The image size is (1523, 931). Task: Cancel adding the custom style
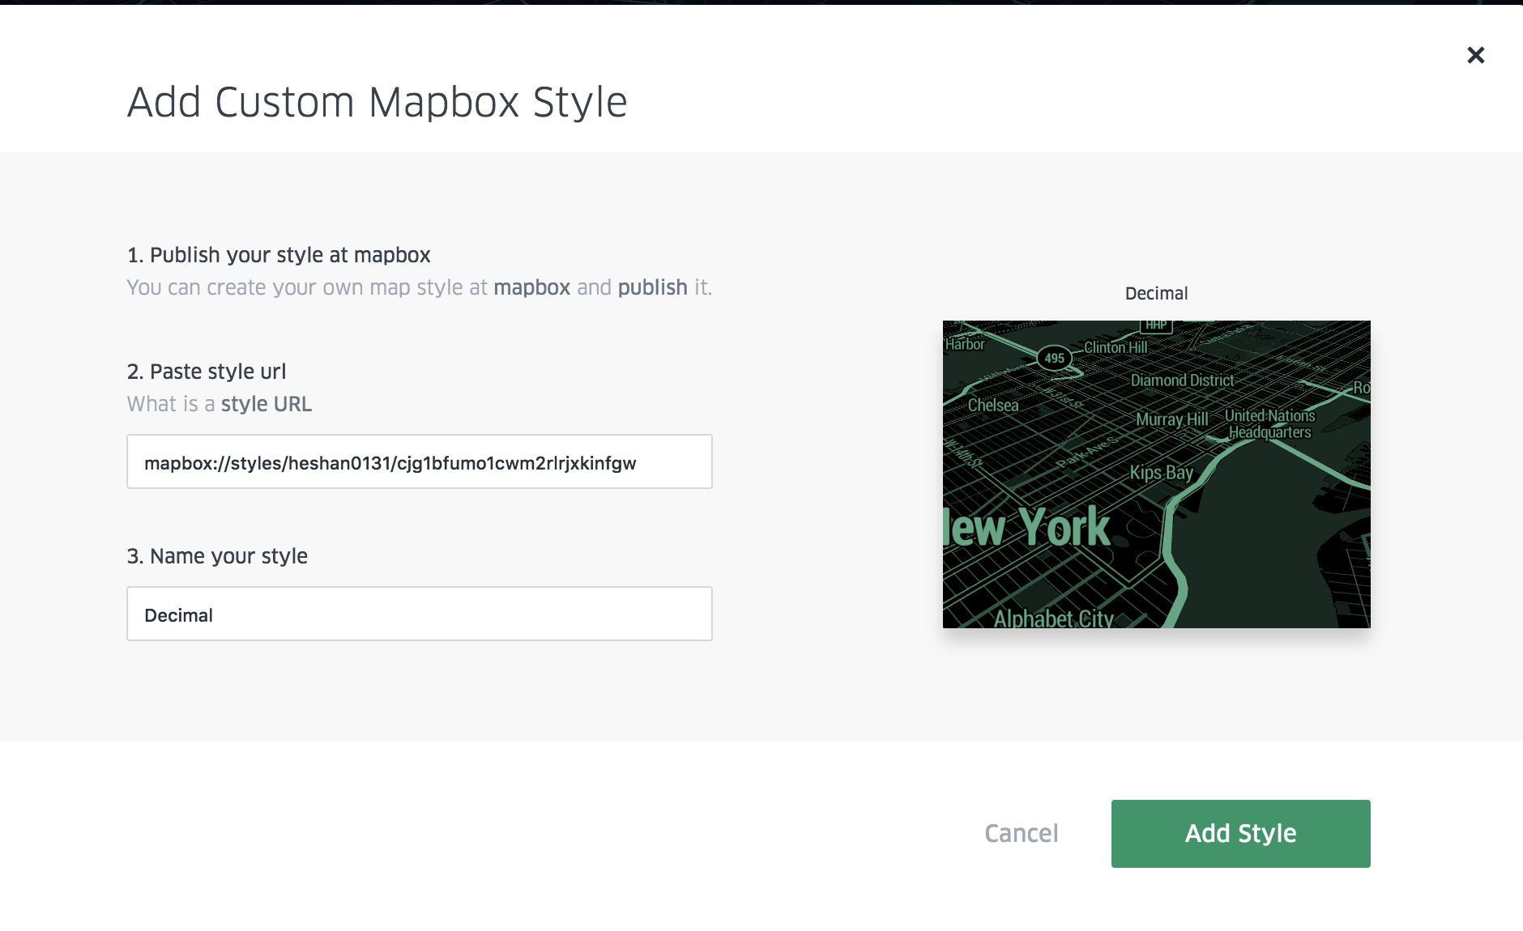(x=1021, y=834)
